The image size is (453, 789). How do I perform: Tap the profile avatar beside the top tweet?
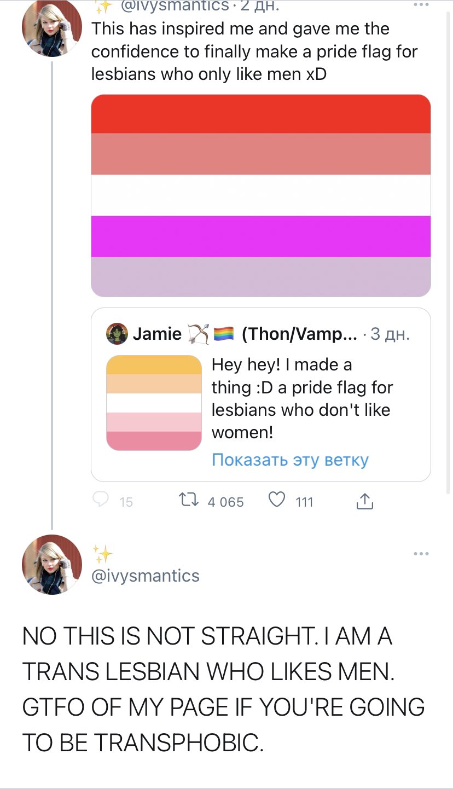51,32
